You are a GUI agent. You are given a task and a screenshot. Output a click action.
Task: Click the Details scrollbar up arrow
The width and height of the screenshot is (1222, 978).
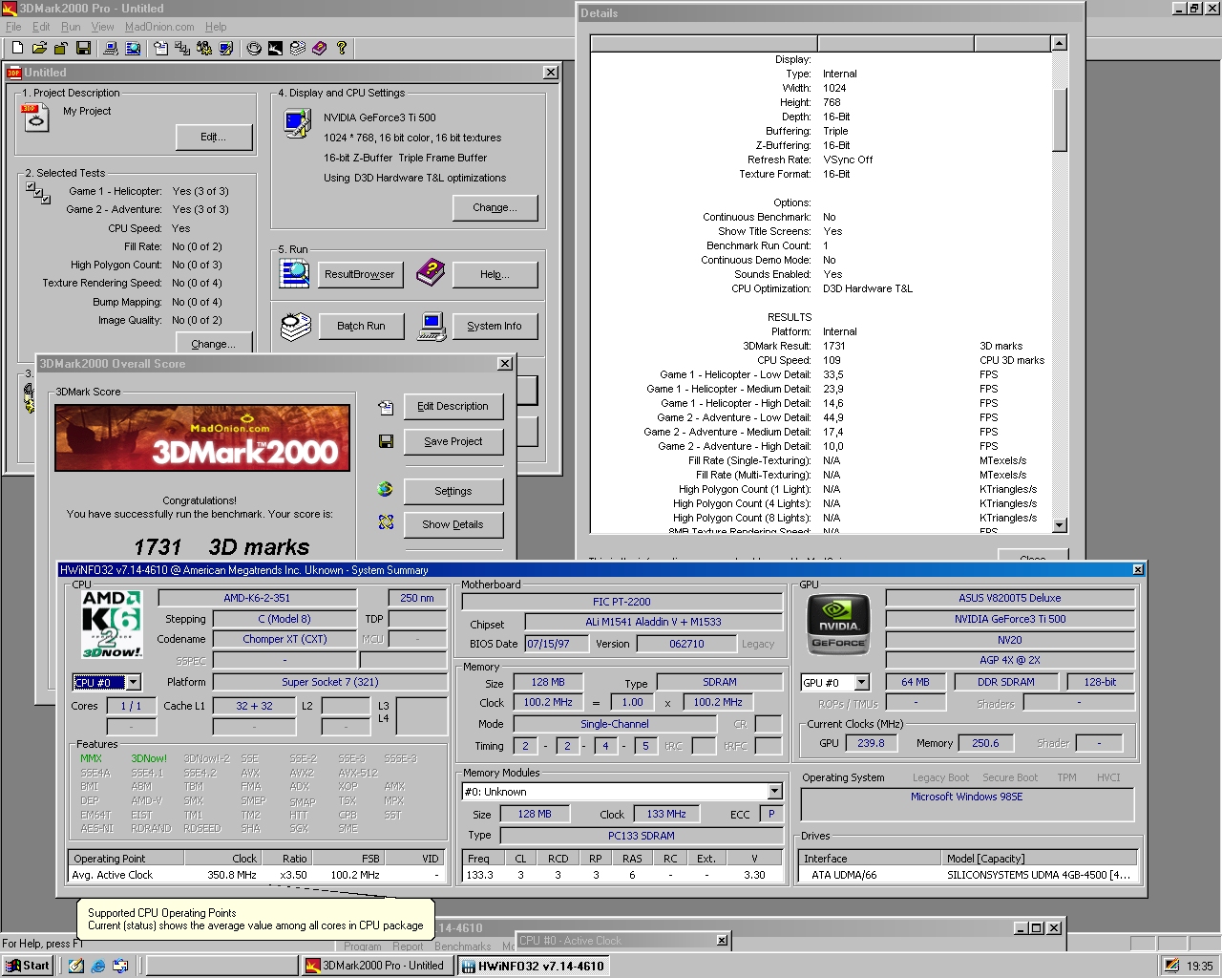(x=1059, y=43)
